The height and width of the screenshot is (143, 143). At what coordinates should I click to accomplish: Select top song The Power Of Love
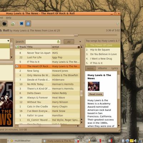103,45
